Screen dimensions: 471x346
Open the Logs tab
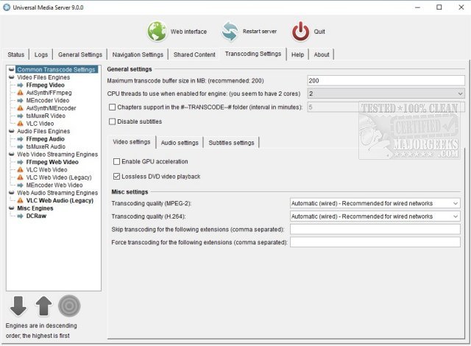pos(41,54)
